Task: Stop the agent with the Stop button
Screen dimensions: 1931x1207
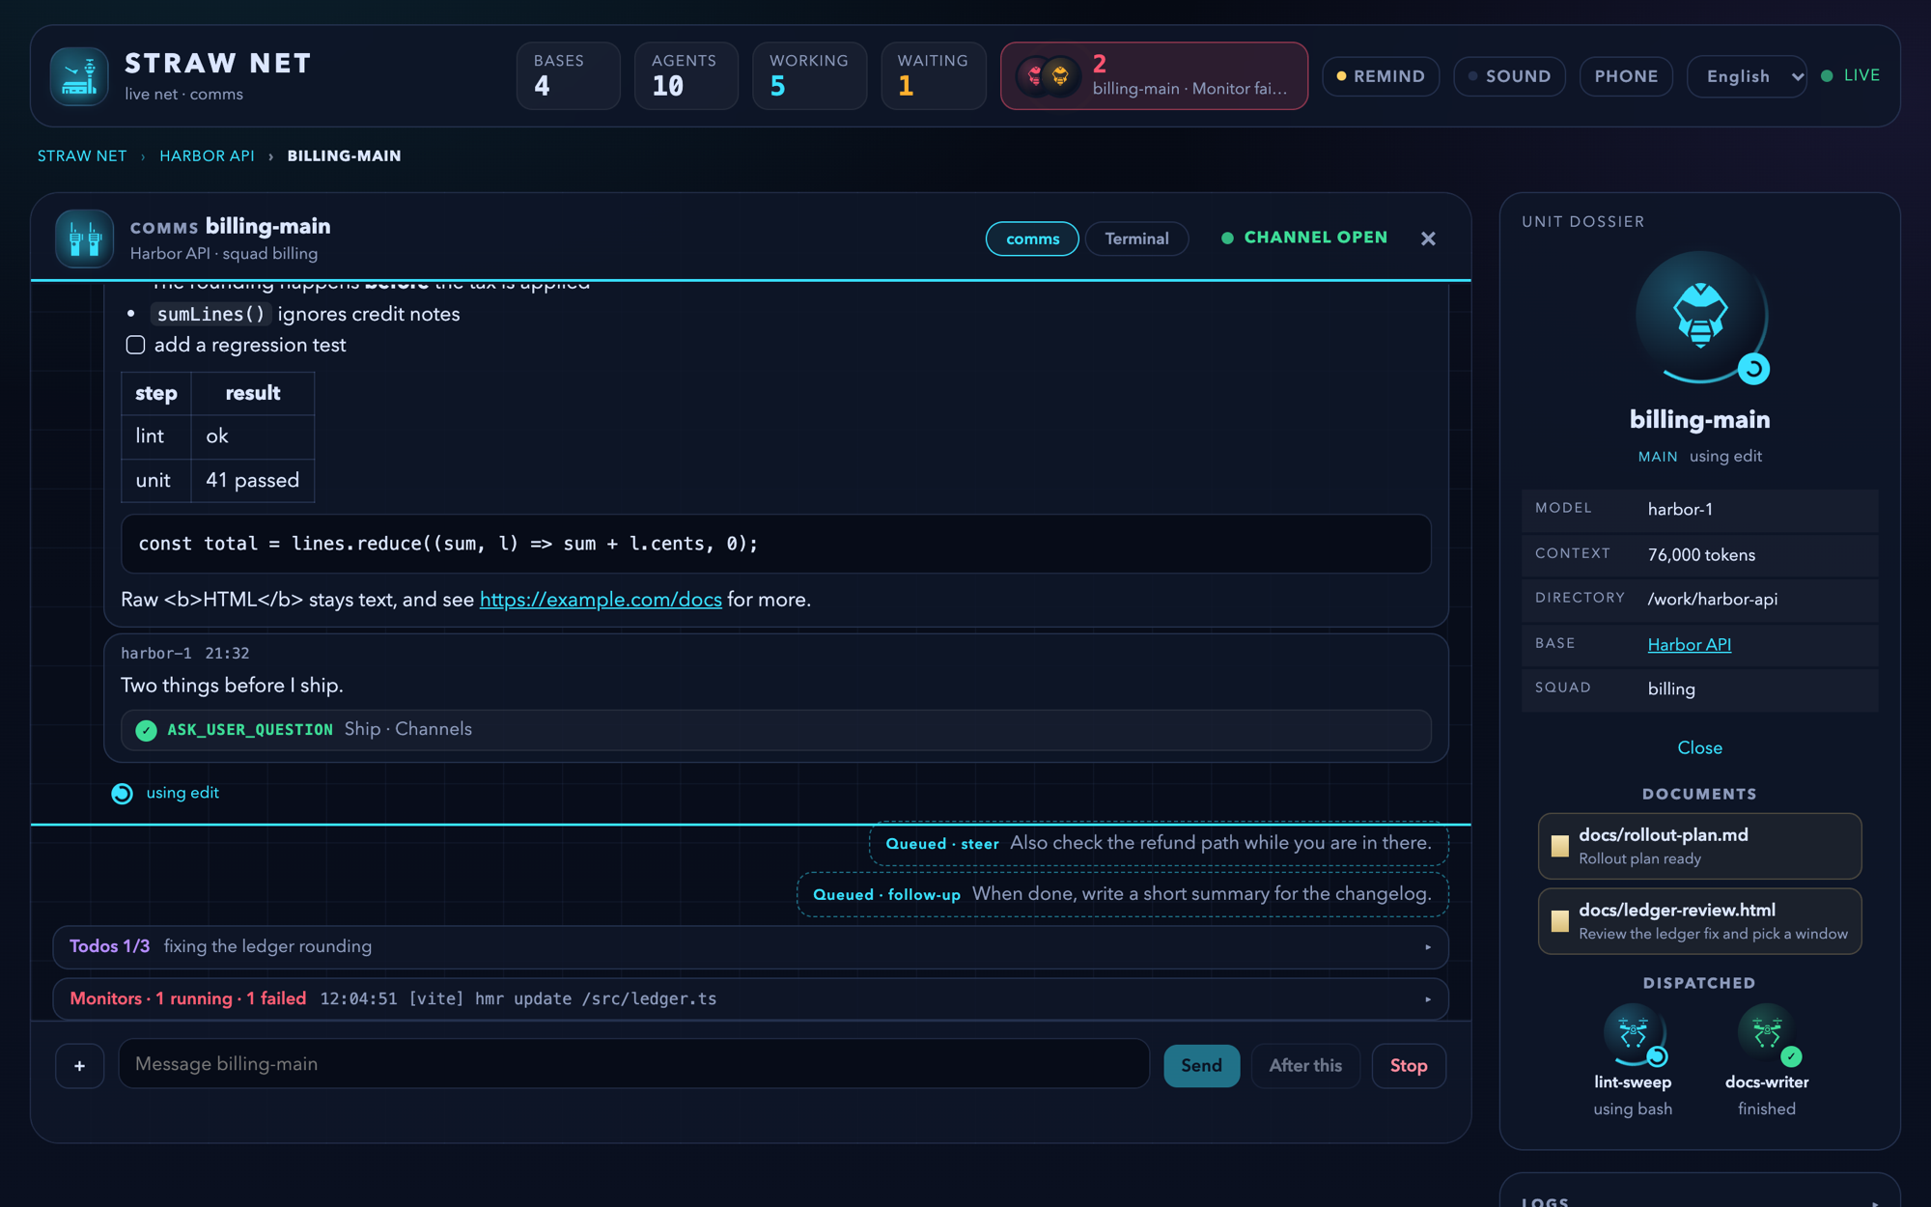Action: coord(1409,1066)
